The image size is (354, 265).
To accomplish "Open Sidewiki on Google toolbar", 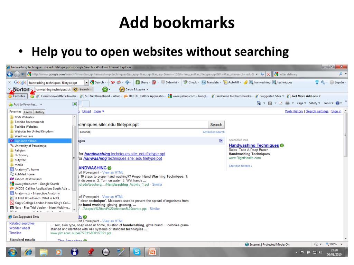I will click(x=170, y=82).
